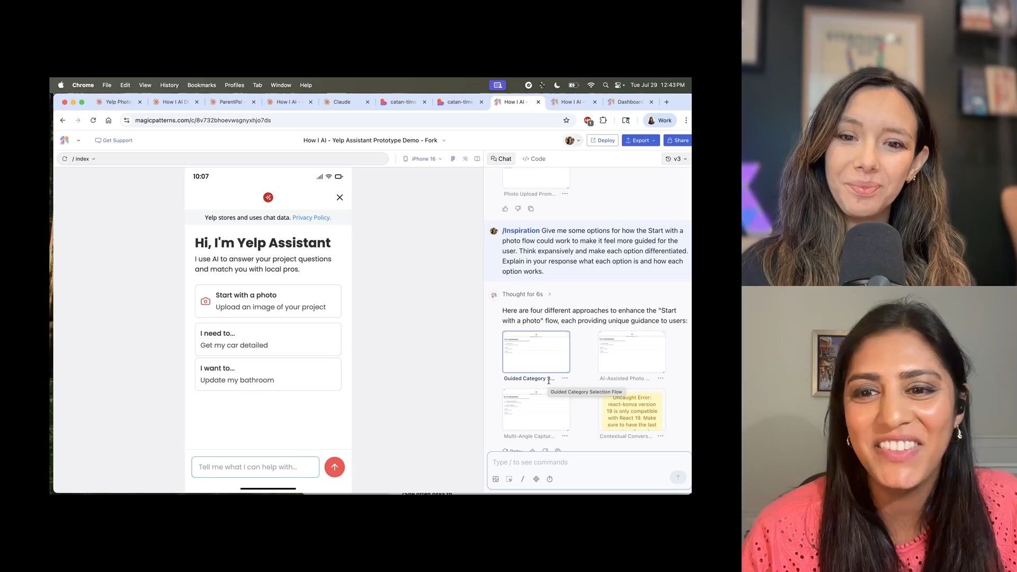Image resolution: width=1017 pixels, height=572 pixels.
Task: Open the Wi-Fi menu bar icon
Action: click(591, 85)
